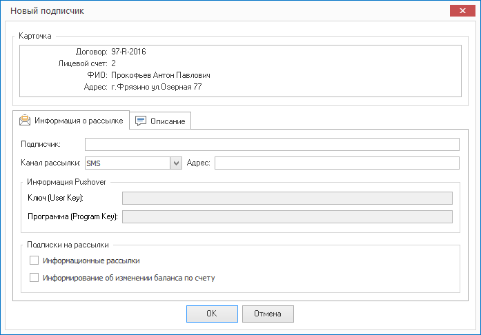Click the speech bubble icon on the Описание tab
The width and height of the screenshot is (481, 335).
pyautogui.click(x=141, y=121)
